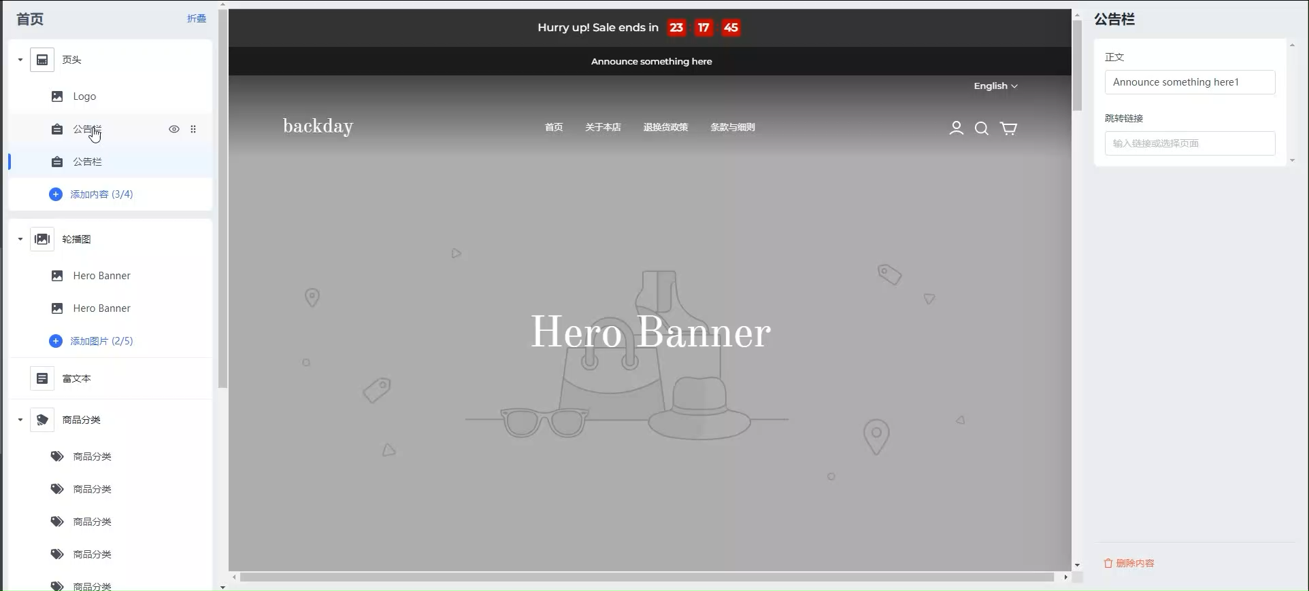Image resolution: width=1309 pixels, height=591 pixels.
Task: Click the 跳转链接 input field
Action: (x=1189, y=143)
